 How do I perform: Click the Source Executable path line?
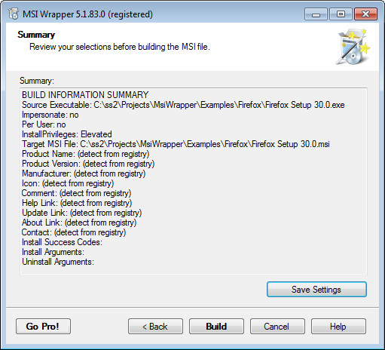(x=183, y=105)
